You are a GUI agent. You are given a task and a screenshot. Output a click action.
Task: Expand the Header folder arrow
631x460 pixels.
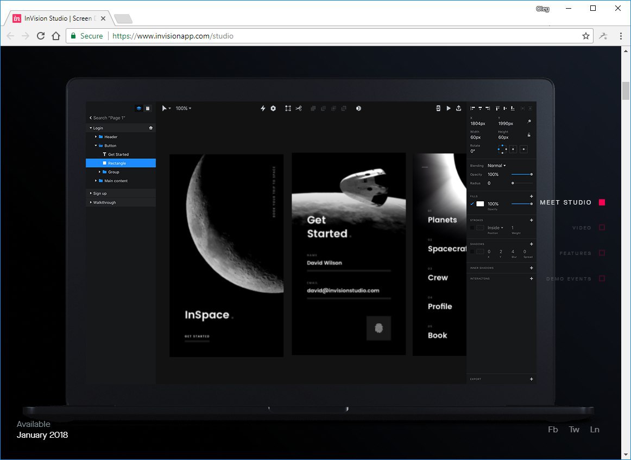tap(96, 137)
